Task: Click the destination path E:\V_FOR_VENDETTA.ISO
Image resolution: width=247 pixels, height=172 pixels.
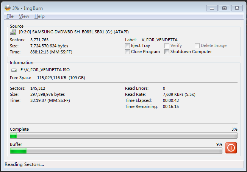Action: [x=45, y=70]
